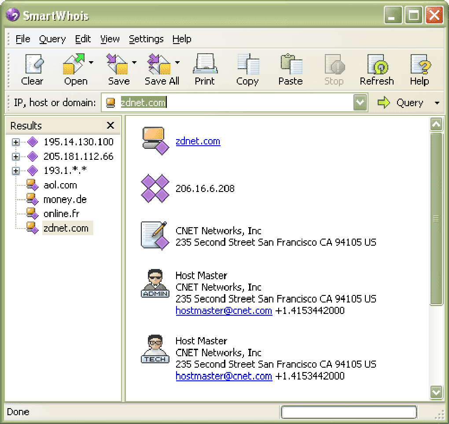Maximize the SmartWhois window
Image resolution: width=449 pixels, height=424 pixels.
(x=413, y=15)
